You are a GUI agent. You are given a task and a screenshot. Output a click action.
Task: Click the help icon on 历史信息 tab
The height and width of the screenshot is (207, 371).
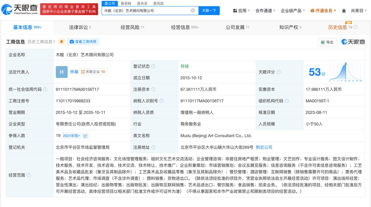coord(355,27)
